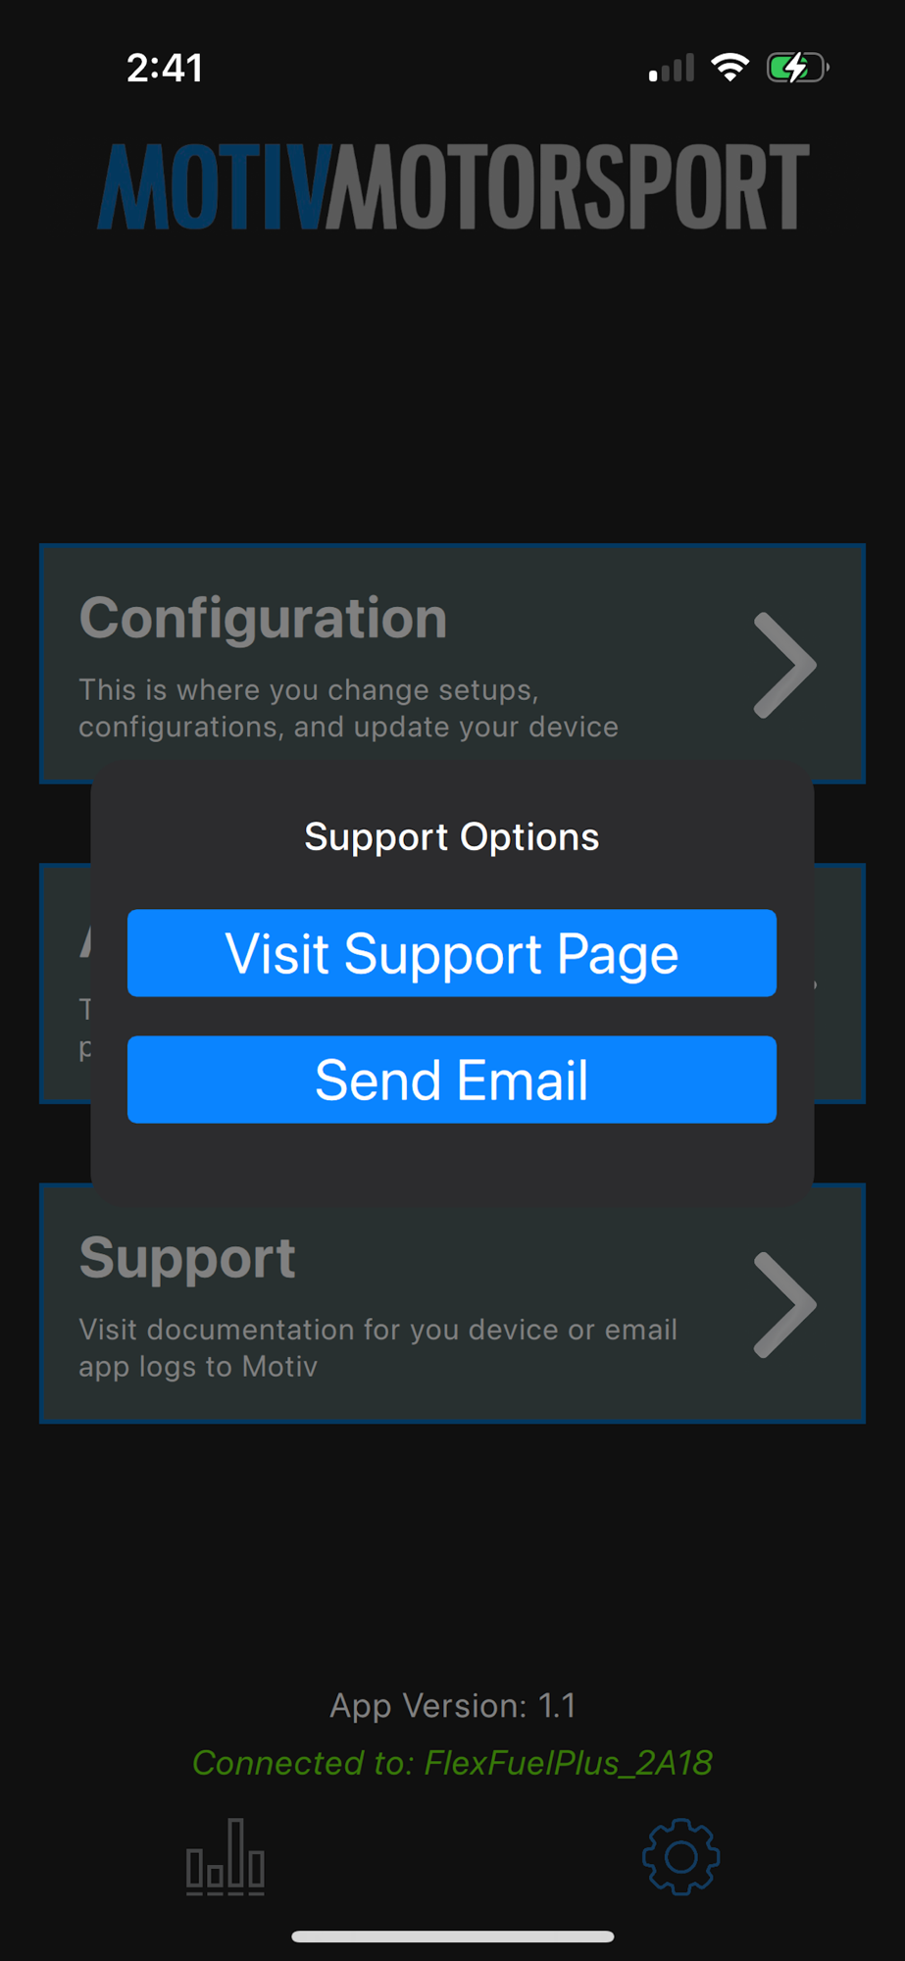905x1961 pixels.
Task: Tap the Wi-Fi status icon
Action: tap(729, 68)
